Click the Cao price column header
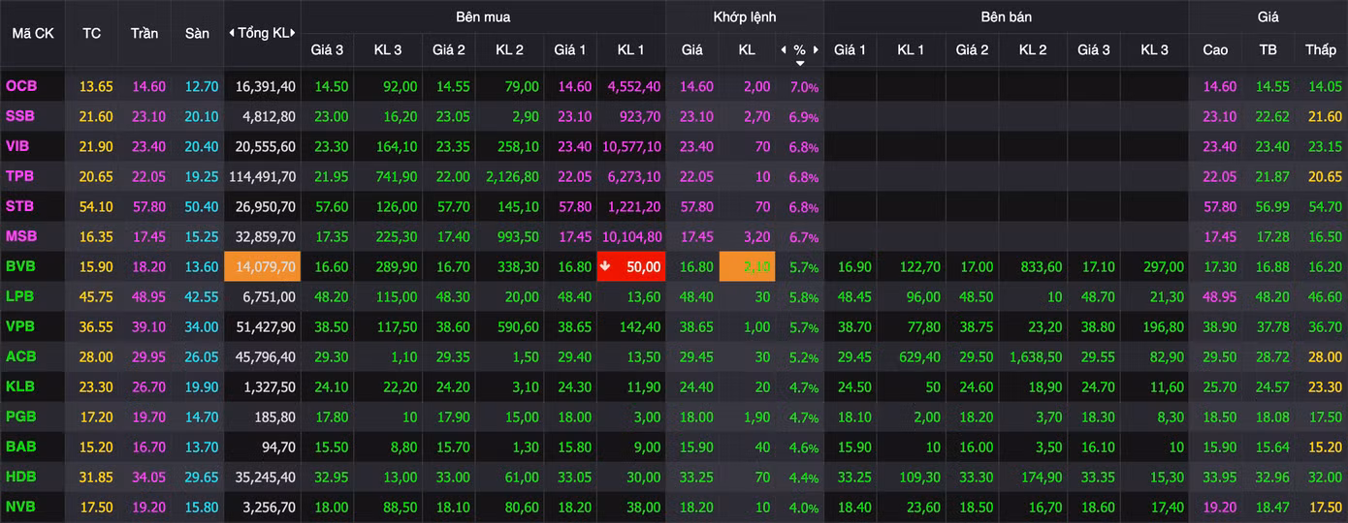Image resolution: width=1348 pixels, height=523 pixels. (1215, 49)
